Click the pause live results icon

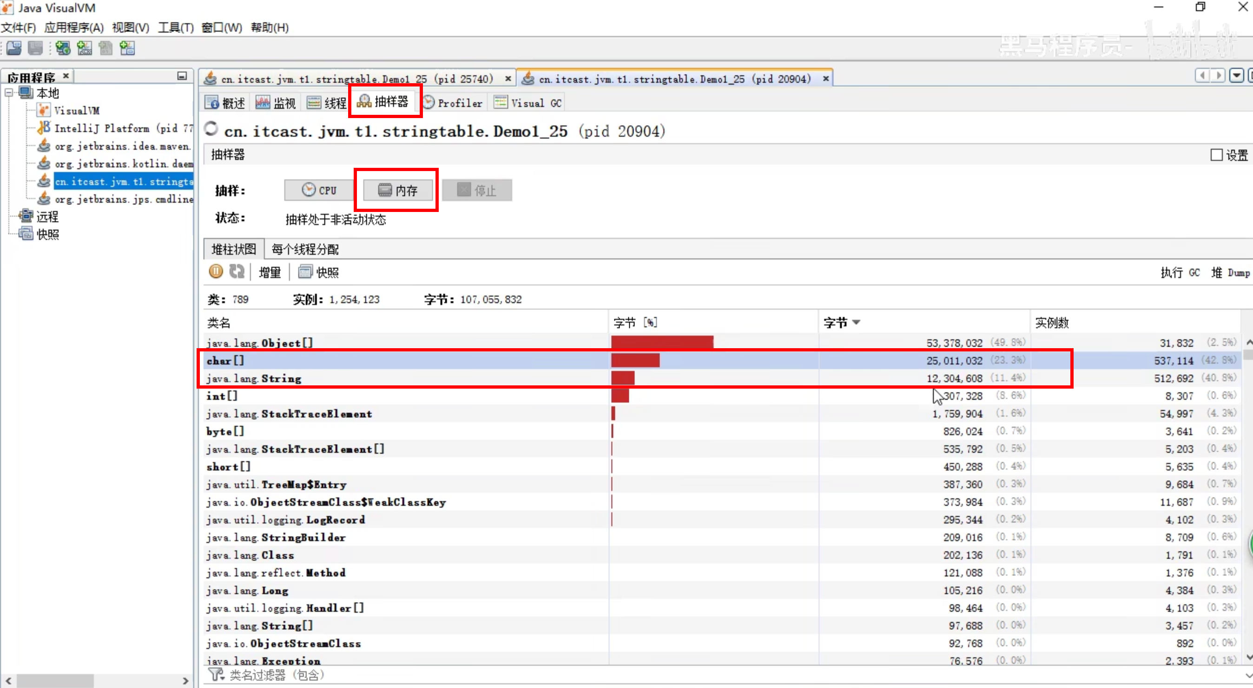[x=216, y=271]
